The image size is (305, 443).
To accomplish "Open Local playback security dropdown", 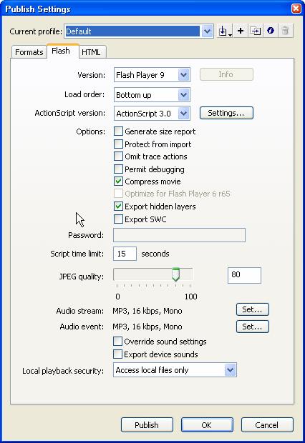I will tap(175, 370).
